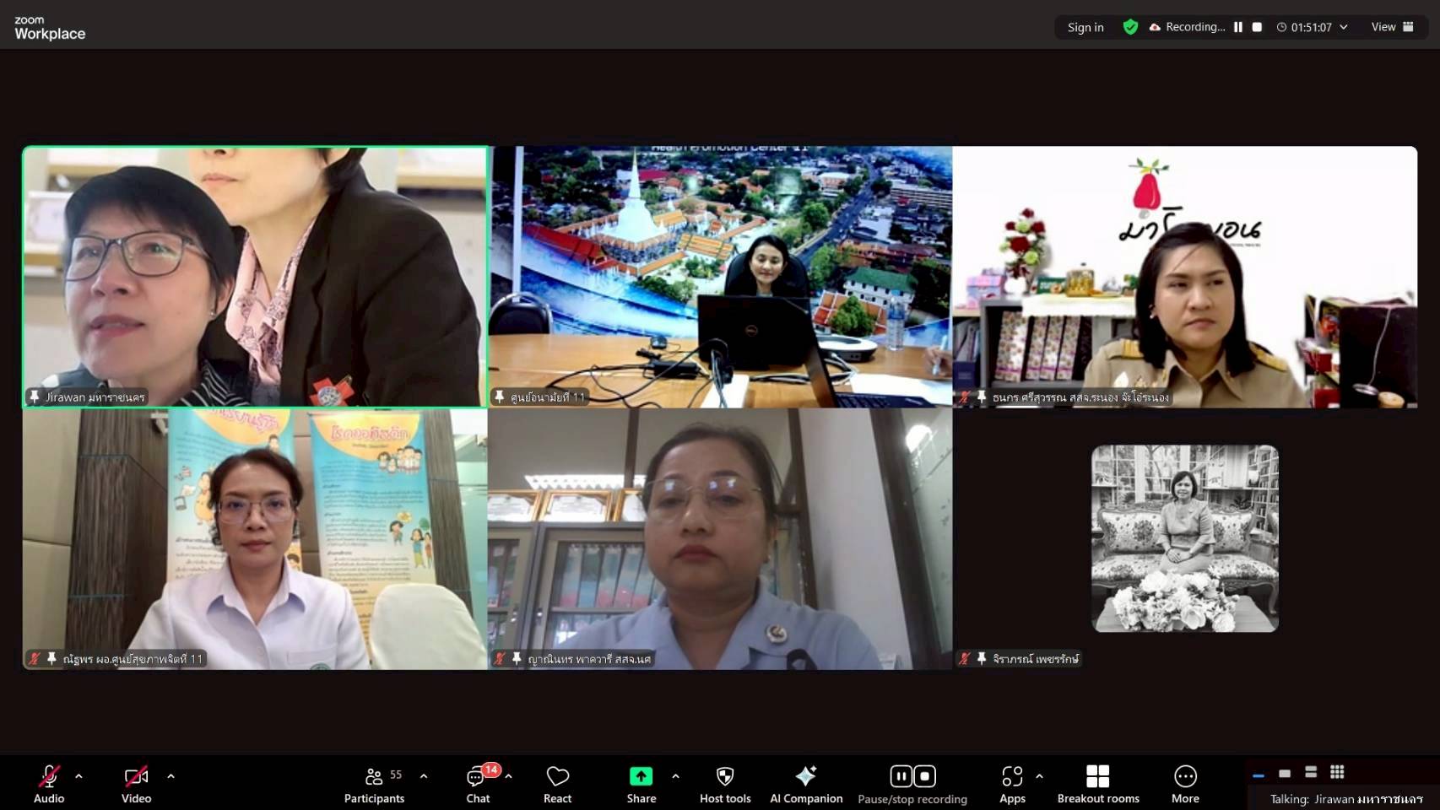Open Host tools shield menu

point(724,784)
